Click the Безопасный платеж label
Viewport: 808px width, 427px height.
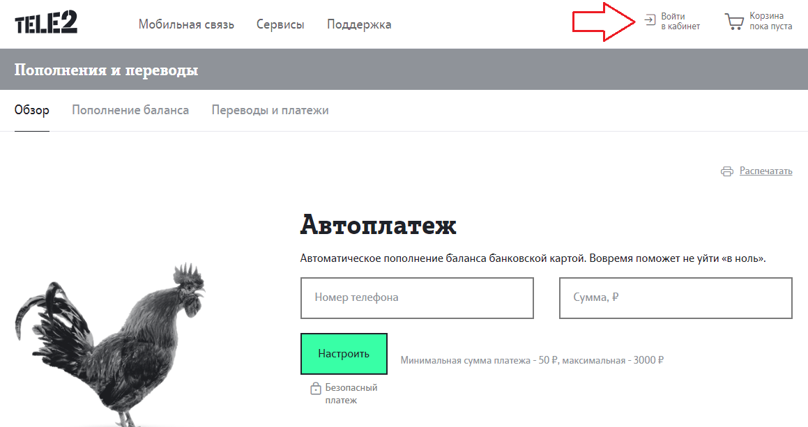[x=351, y=394]
